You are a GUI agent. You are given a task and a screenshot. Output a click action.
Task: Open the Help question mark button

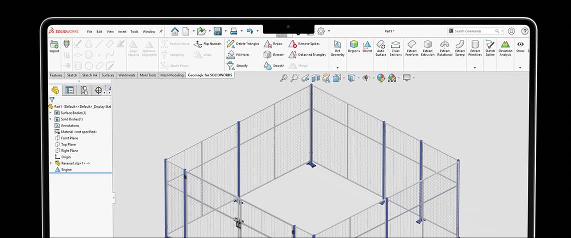[x=525, y=31]
